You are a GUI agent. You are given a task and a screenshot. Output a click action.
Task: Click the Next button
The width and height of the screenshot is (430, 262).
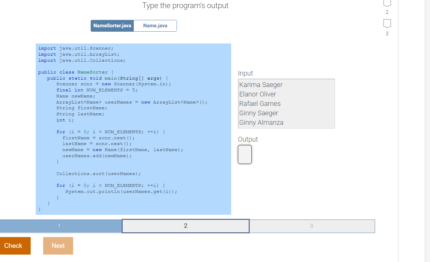(58, 245)
